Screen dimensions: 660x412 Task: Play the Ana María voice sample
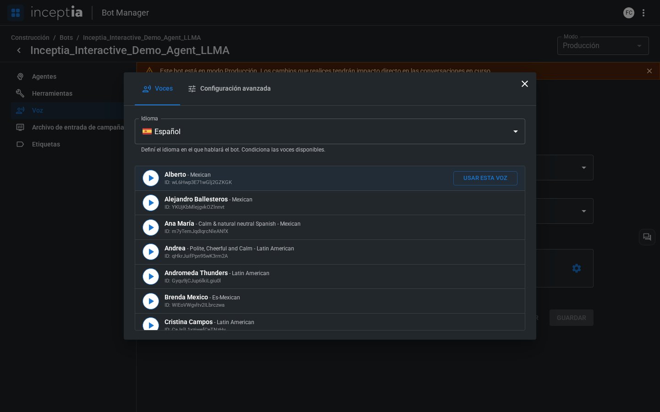pyautogui.click(x=151, y=228)
